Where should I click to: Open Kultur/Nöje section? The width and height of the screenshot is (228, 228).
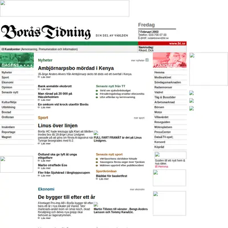[9, 102]
